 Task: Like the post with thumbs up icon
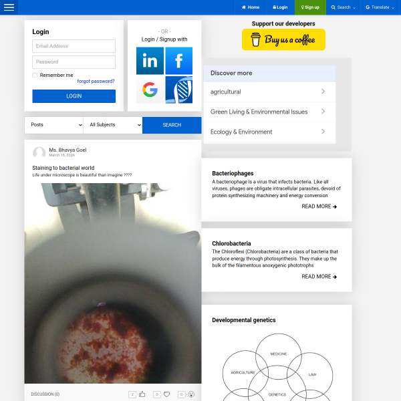142,394
